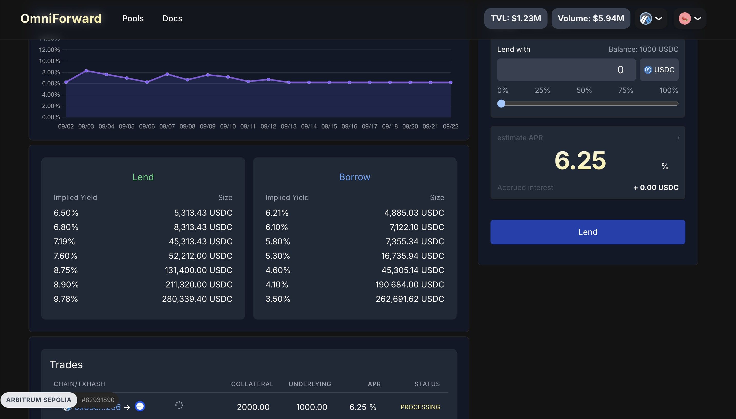Click the UNDERLYING column header
Viewport: 736px width, 419px height.
pos(310,384)
